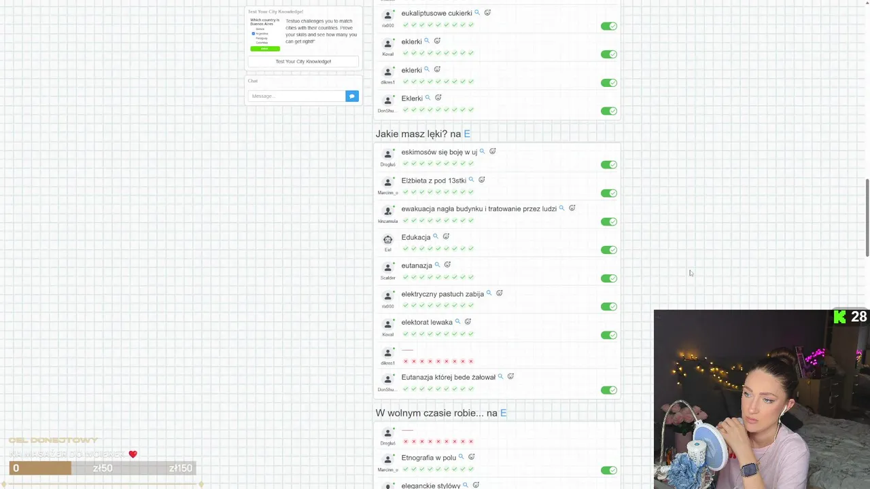Search the answer 'Elżbieta z pod 13stki'
Viewport: 870px width, 489px height.
pos(471,180)
